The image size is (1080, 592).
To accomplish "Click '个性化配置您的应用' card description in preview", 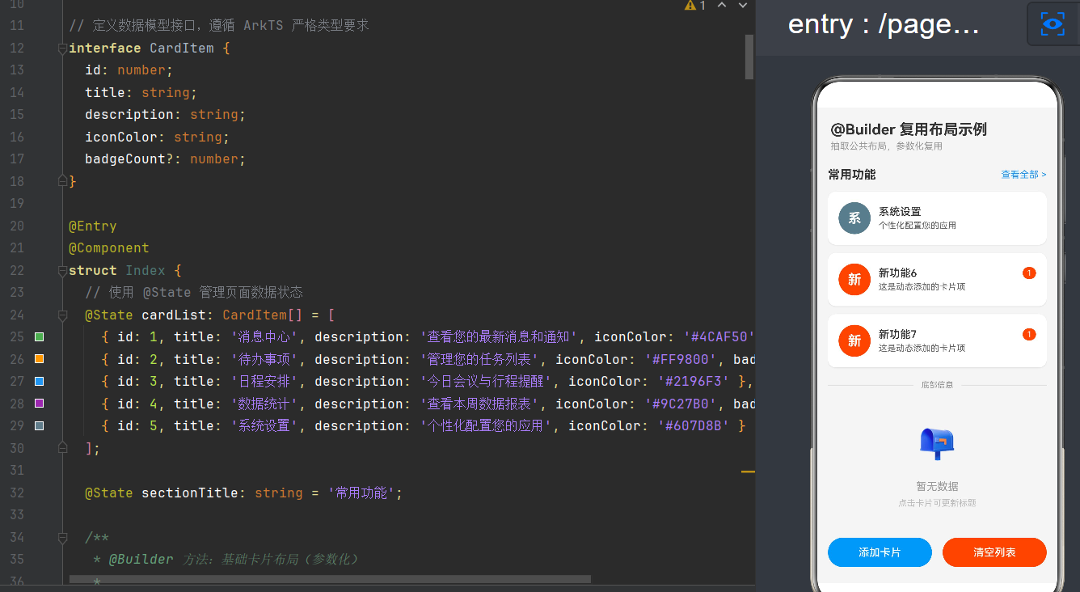I will (x=918, y=226).
